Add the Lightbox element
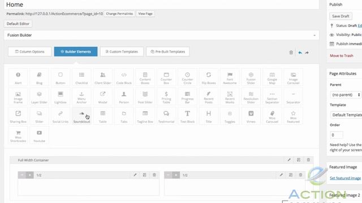The height and width of the screenshot is (203, 362). (x=61, y=97)
